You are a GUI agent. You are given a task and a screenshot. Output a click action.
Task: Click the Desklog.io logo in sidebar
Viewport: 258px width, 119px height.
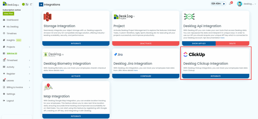click(11, 4)
